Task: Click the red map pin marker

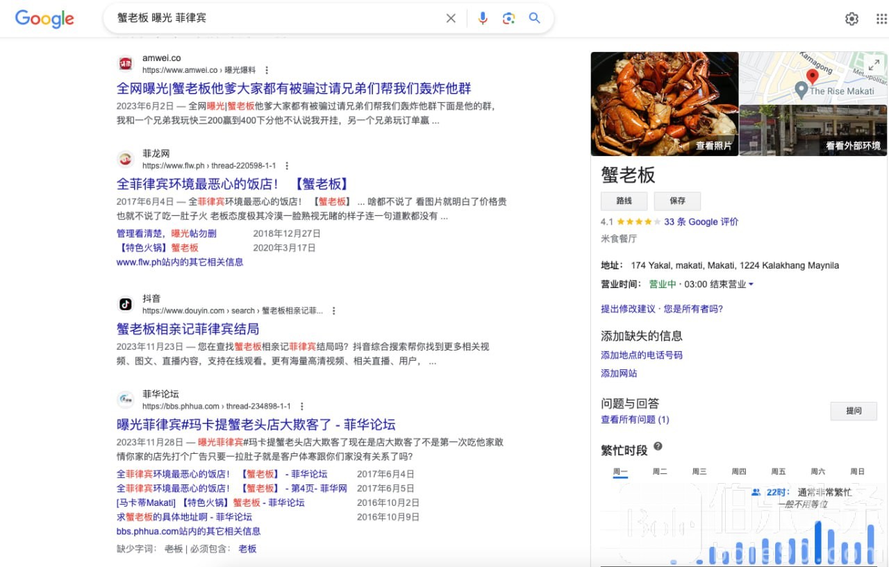Action: pos(812,76)
